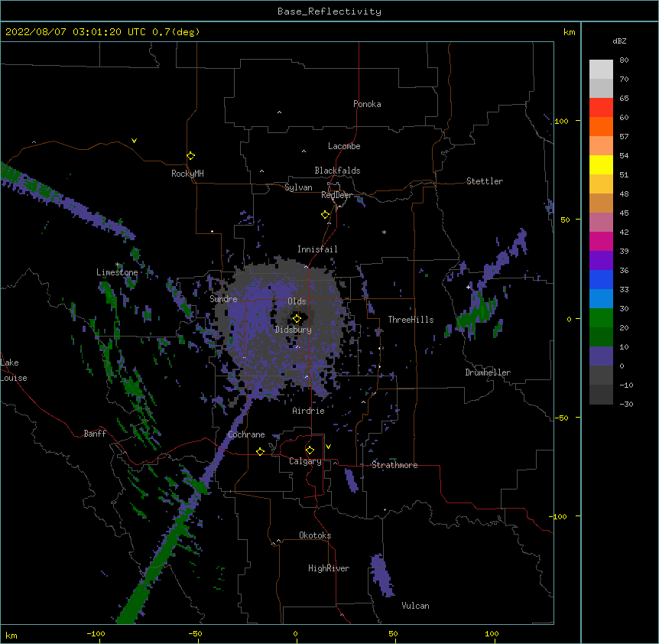Click the yellow diamond marker above Calgary label
This screenshot has width=659, height=644.
click(x=310, y=450)
